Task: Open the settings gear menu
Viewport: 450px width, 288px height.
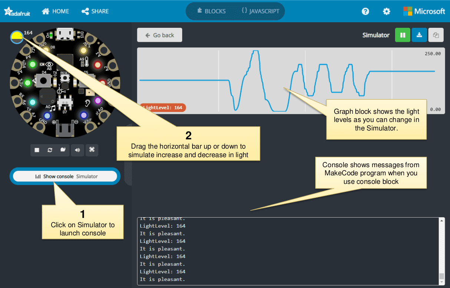Action: [387, 11]
